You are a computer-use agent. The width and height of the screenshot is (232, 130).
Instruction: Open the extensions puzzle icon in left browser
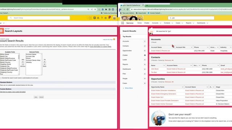(x=106, y=9)
